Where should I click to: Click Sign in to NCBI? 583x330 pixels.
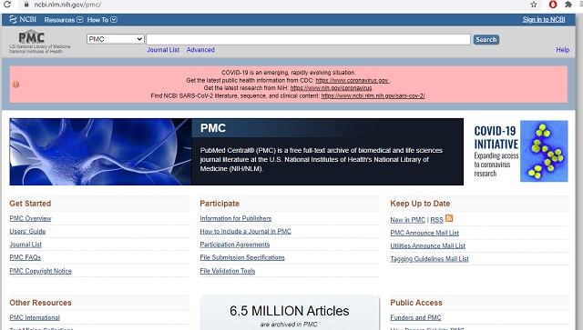pyautogui.click(x=544, y=20)
